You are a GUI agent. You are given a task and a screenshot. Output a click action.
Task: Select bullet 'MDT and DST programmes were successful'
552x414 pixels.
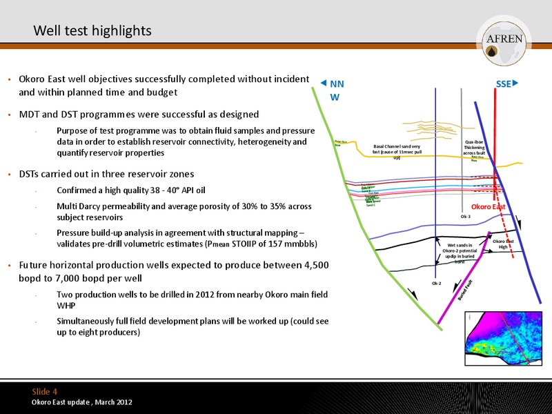(139, 115)
